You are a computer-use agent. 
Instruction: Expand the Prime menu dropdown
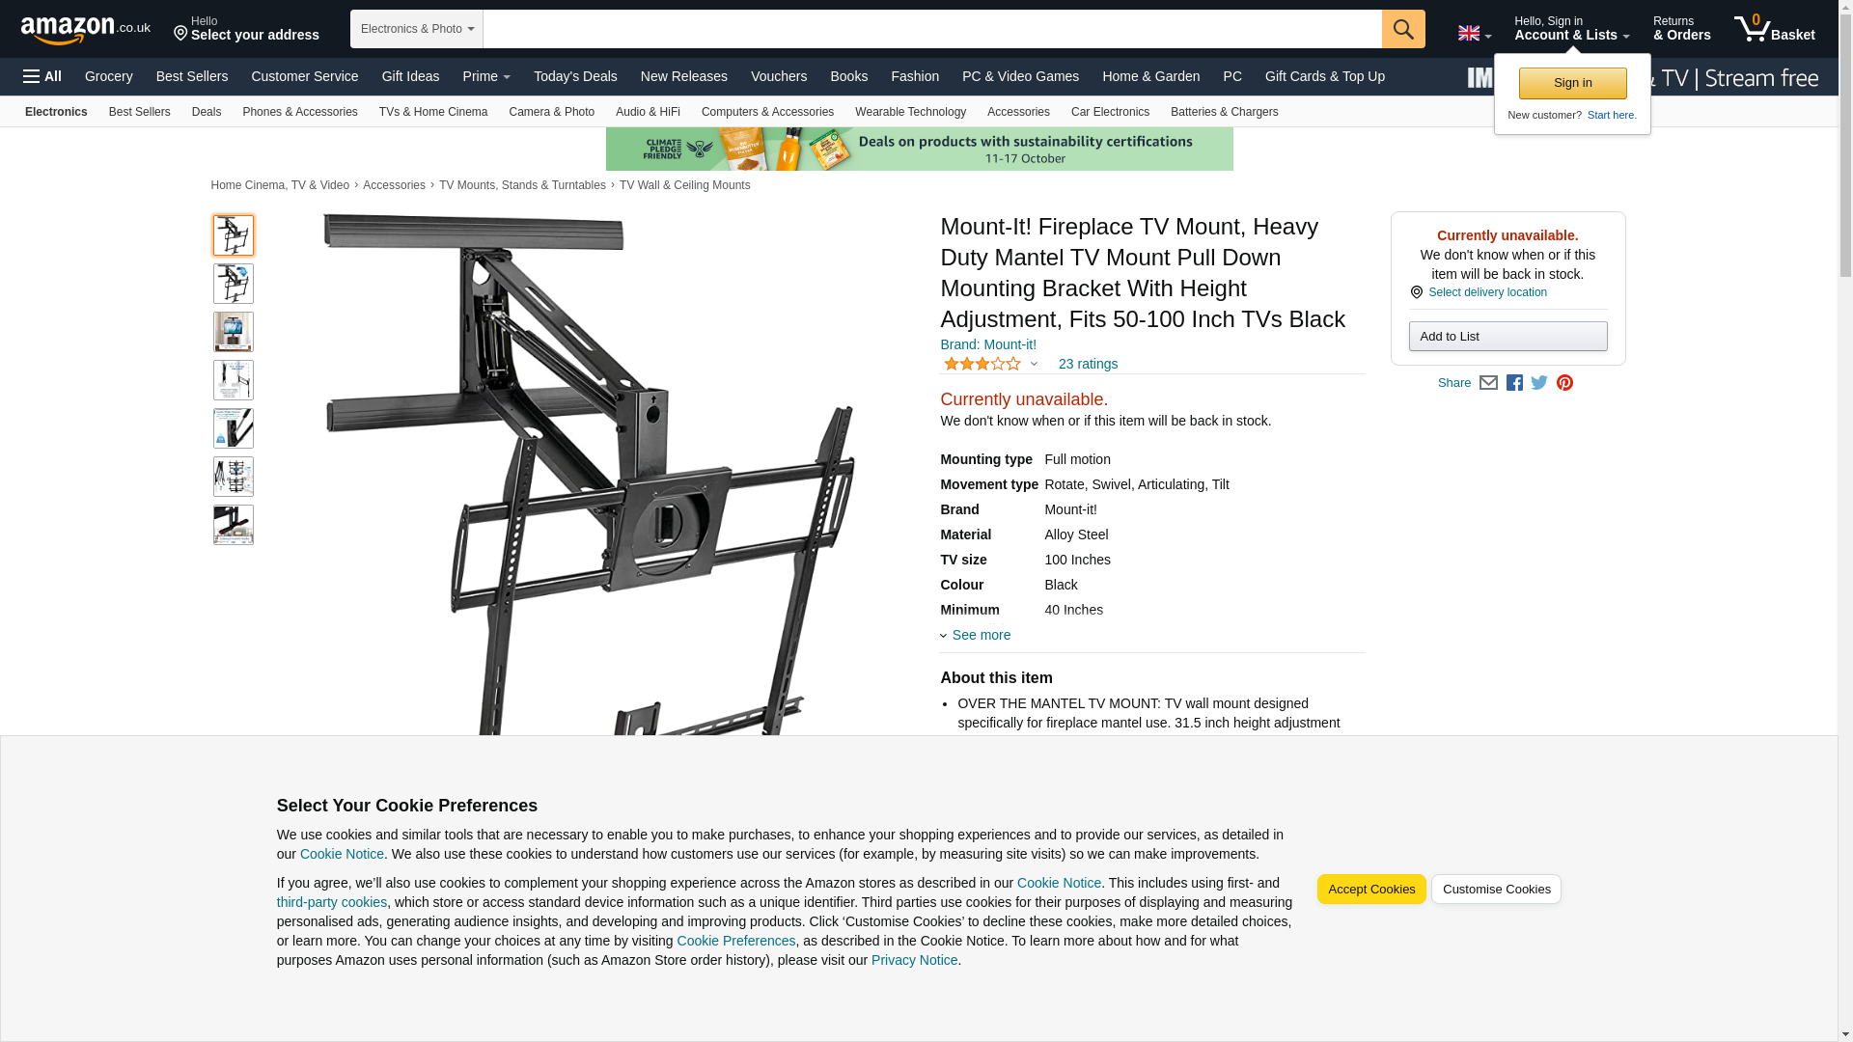pyautogui.click(x=486, y=76)
